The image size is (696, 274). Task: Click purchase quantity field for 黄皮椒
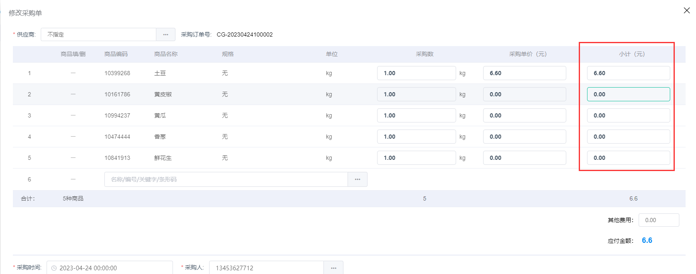pos(416,94)
